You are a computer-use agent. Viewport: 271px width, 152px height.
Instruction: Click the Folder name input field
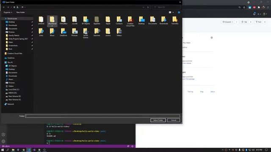[102, 116]
